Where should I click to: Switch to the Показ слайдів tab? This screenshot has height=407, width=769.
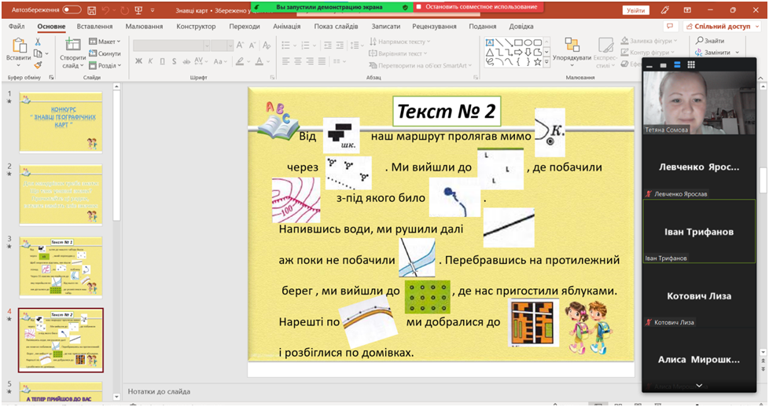click(x=336, y=27)
